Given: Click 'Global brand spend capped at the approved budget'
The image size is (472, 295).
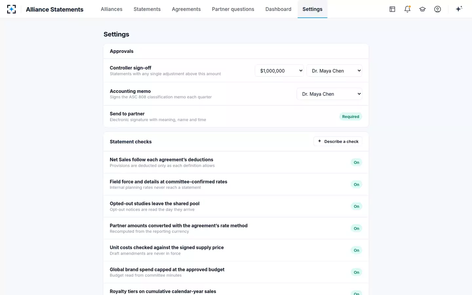Looking at the screenshot, I should [x=167, y=269].
